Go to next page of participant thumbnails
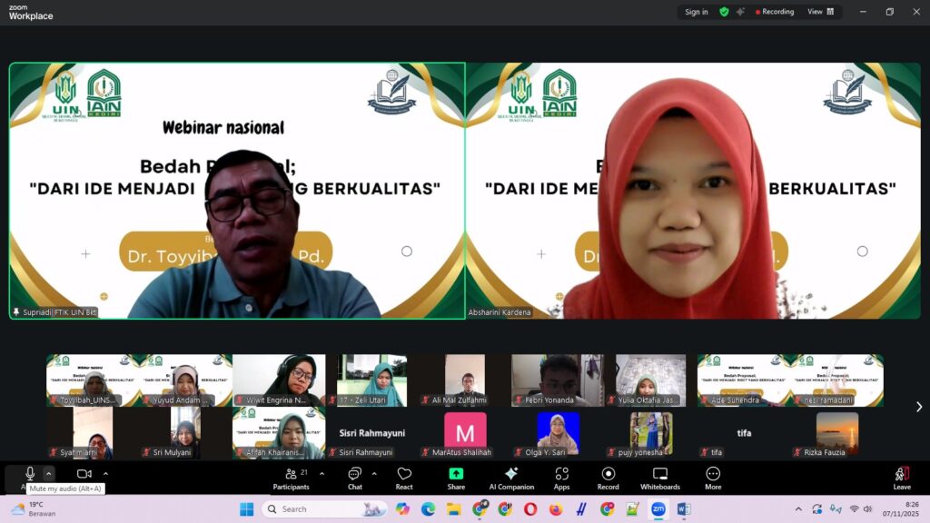This screenshot has height=523, width=930. (x=918, y=407)
